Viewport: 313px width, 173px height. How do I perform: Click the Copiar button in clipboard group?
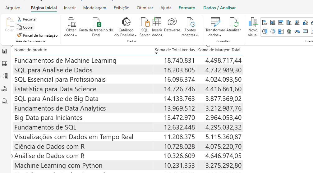(x=25, y=27)
